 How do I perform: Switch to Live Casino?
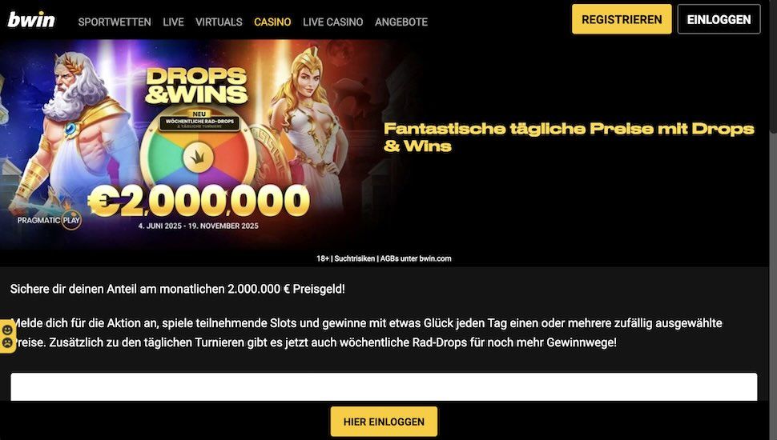pos(333,22)
